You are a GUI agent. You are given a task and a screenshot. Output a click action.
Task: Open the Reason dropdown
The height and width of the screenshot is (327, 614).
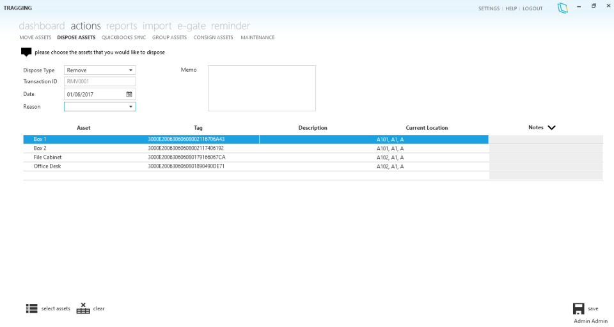100,106
